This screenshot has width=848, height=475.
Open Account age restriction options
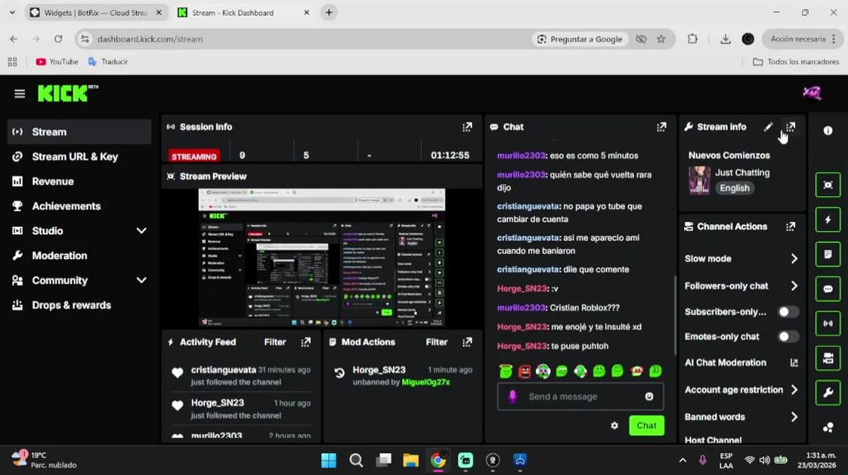pos(742,390)
